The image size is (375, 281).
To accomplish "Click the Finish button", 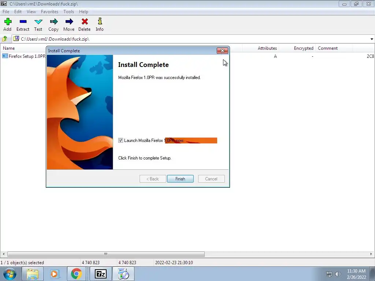I will click(x=180, y=179).
